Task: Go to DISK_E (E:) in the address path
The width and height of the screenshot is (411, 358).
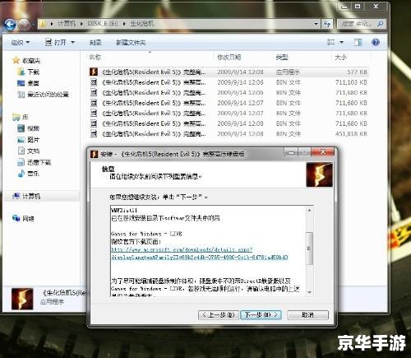Action: [x=103, y=24]
